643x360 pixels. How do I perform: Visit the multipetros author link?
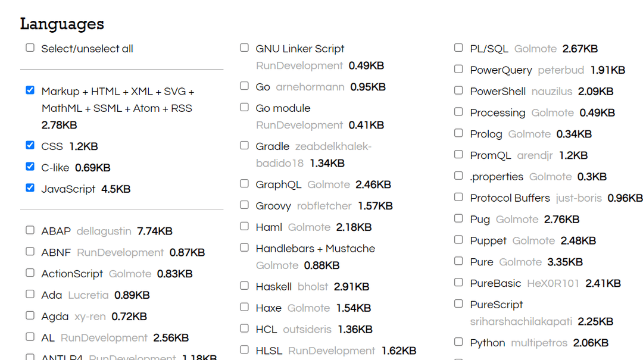click(x=539, y=343)
